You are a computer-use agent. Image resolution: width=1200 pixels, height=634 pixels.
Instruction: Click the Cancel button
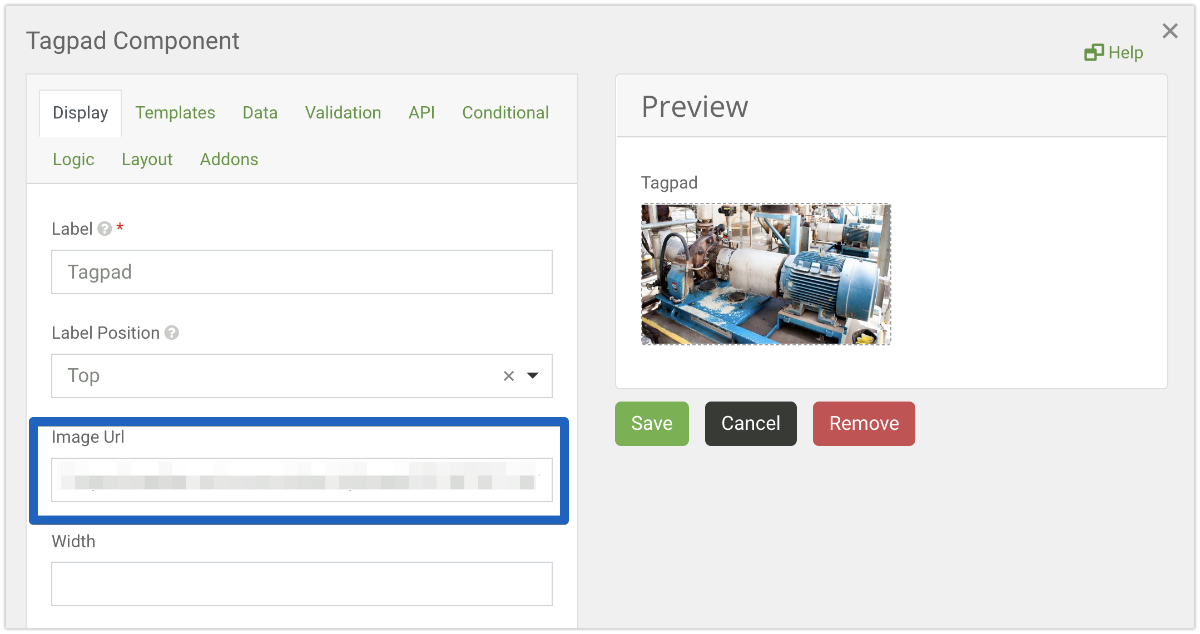pos(751,423)
